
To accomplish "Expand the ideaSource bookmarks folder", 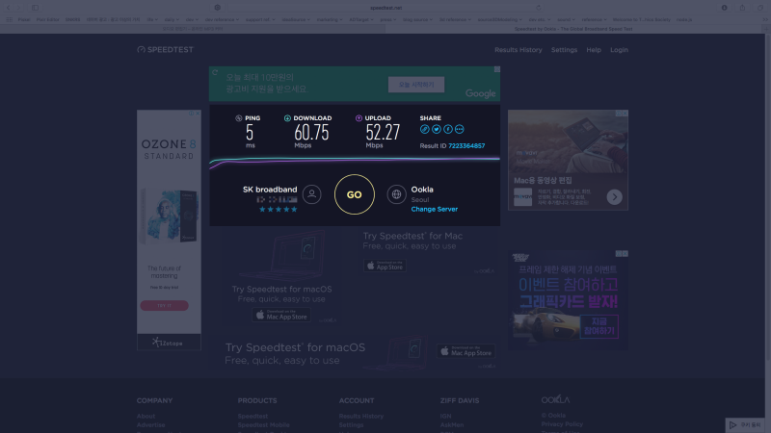I will click(296, 19).
